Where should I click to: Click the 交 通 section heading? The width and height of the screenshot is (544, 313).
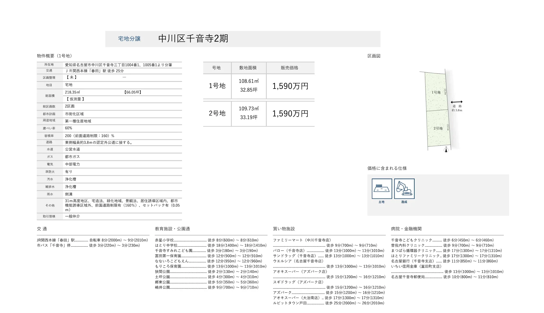[x=42, y=229]
